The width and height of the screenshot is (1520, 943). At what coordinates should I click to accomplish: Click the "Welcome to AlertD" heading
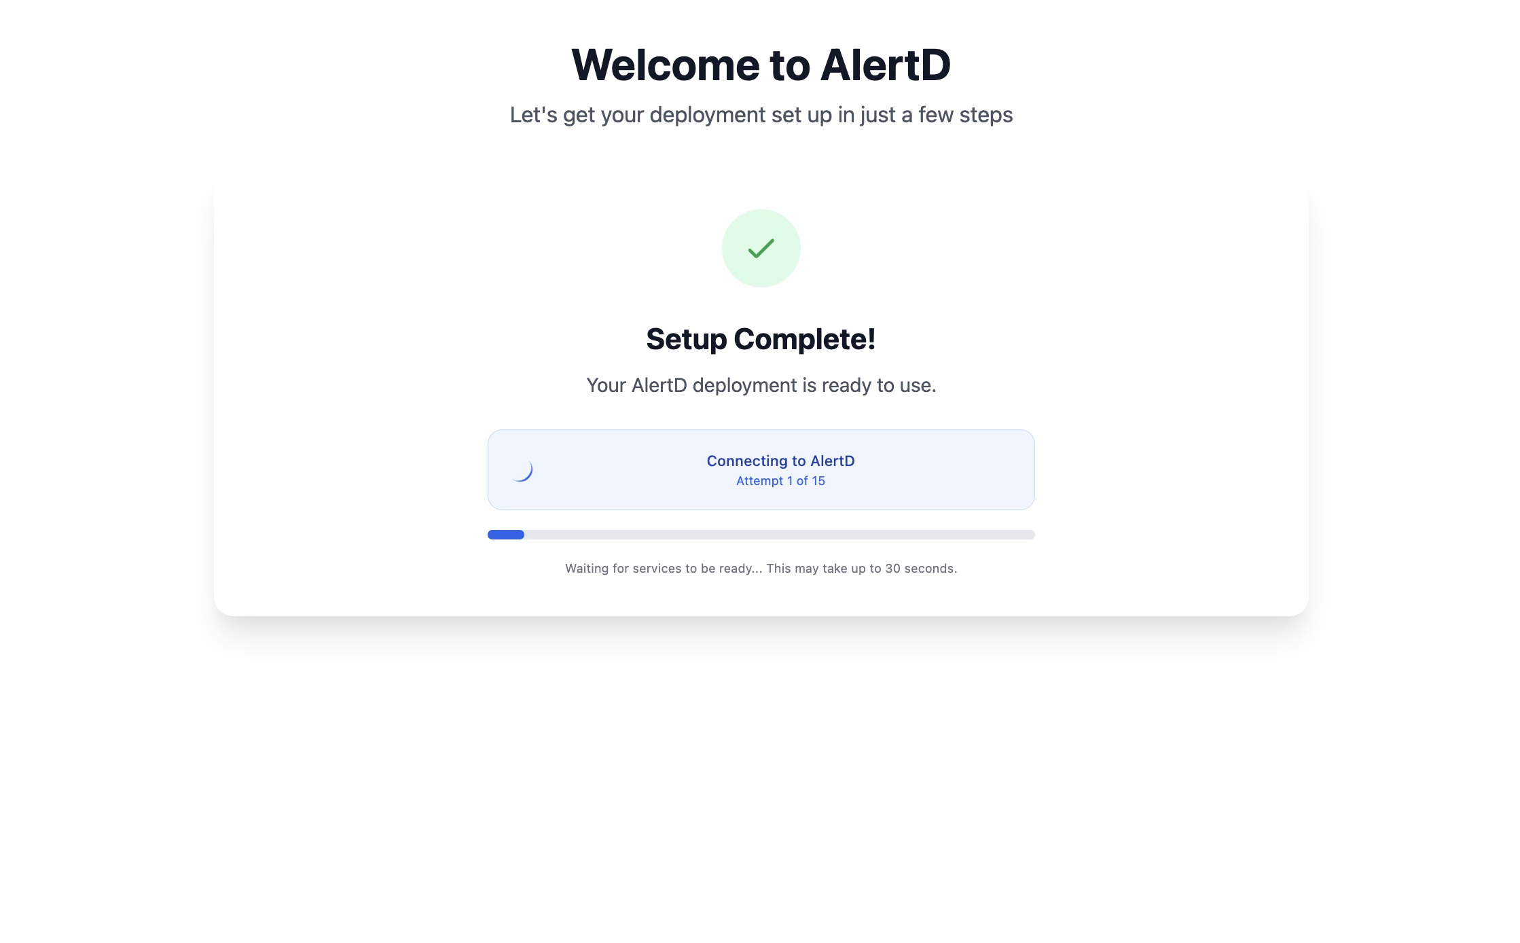coord(761,65)
